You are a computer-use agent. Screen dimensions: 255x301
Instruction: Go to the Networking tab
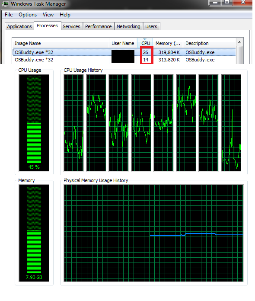click(x=128, y=26)
